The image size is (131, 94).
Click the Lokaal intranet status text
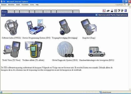106,92
